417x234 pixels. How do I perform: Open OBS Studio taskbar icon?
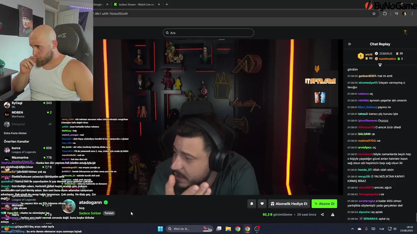pos(257,229)
